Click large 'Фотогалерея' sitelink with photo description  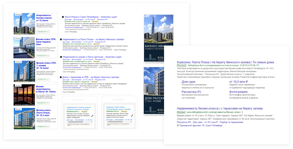coord(238,92)
